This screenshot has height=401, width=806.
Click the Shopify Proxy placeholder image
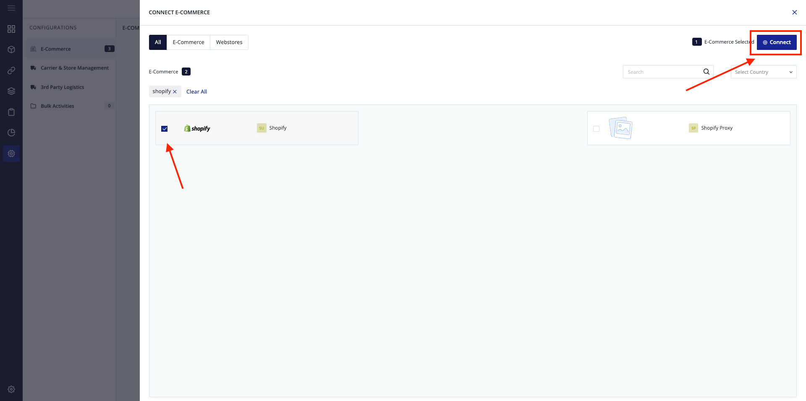[x=620, y=128]
